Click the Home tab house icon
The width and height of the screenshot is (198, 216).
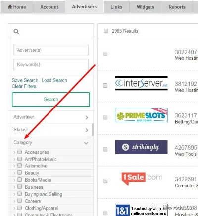pos(10,7)
